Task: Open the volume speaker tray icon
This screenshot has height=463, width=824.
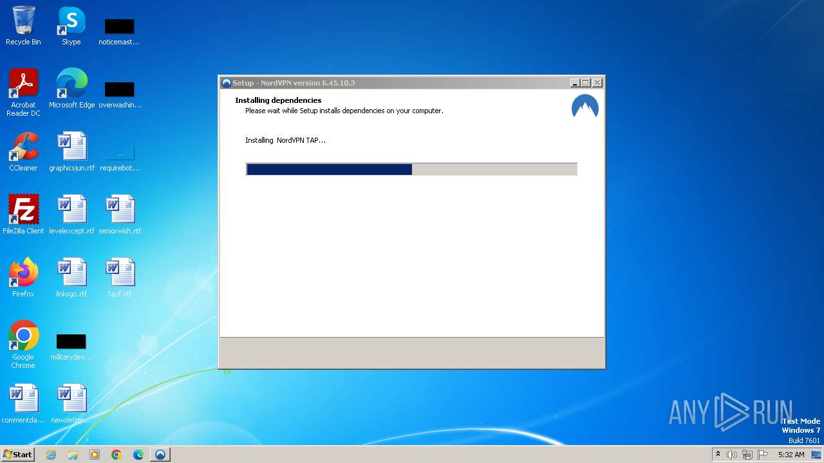Action: coord(732,455)
